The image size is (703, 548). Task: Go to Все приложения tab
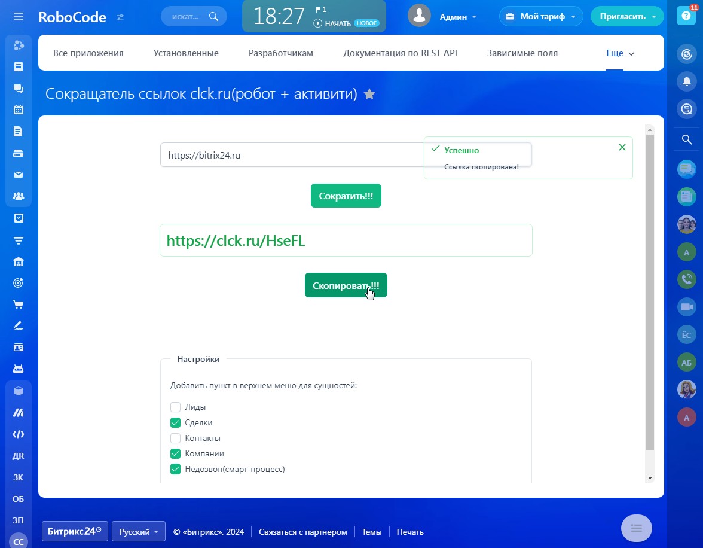(x=88, y=53)
